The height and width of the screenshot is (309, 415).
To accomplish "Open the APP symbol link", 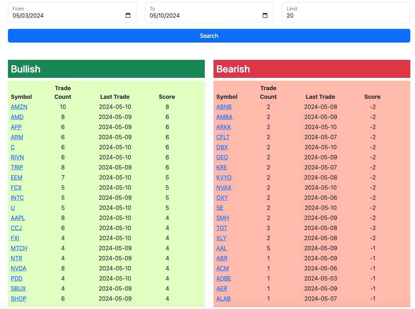I will coord(16,127).
